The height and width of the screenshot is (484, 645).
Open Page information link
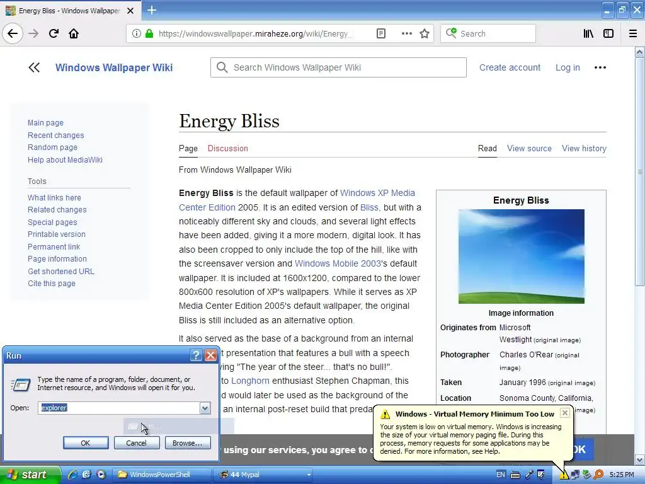click(57, 259)
